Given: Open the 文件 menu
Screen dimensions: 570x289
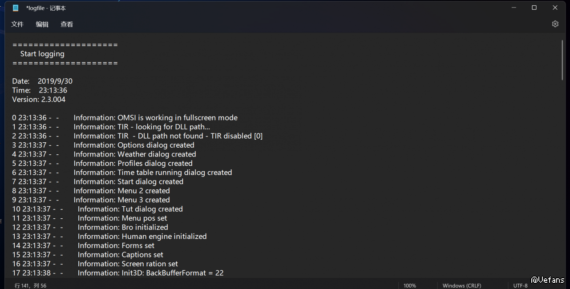Looking at the screenshot, I should (x=17, y=24).
